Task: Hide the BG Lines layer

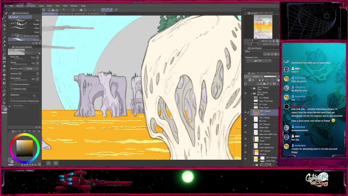Action: pos(246,119)
